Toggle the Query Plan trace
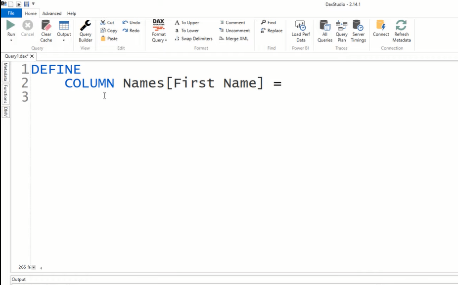The height and width of the screenshot is (285, 458). click(x=341, y=31)
